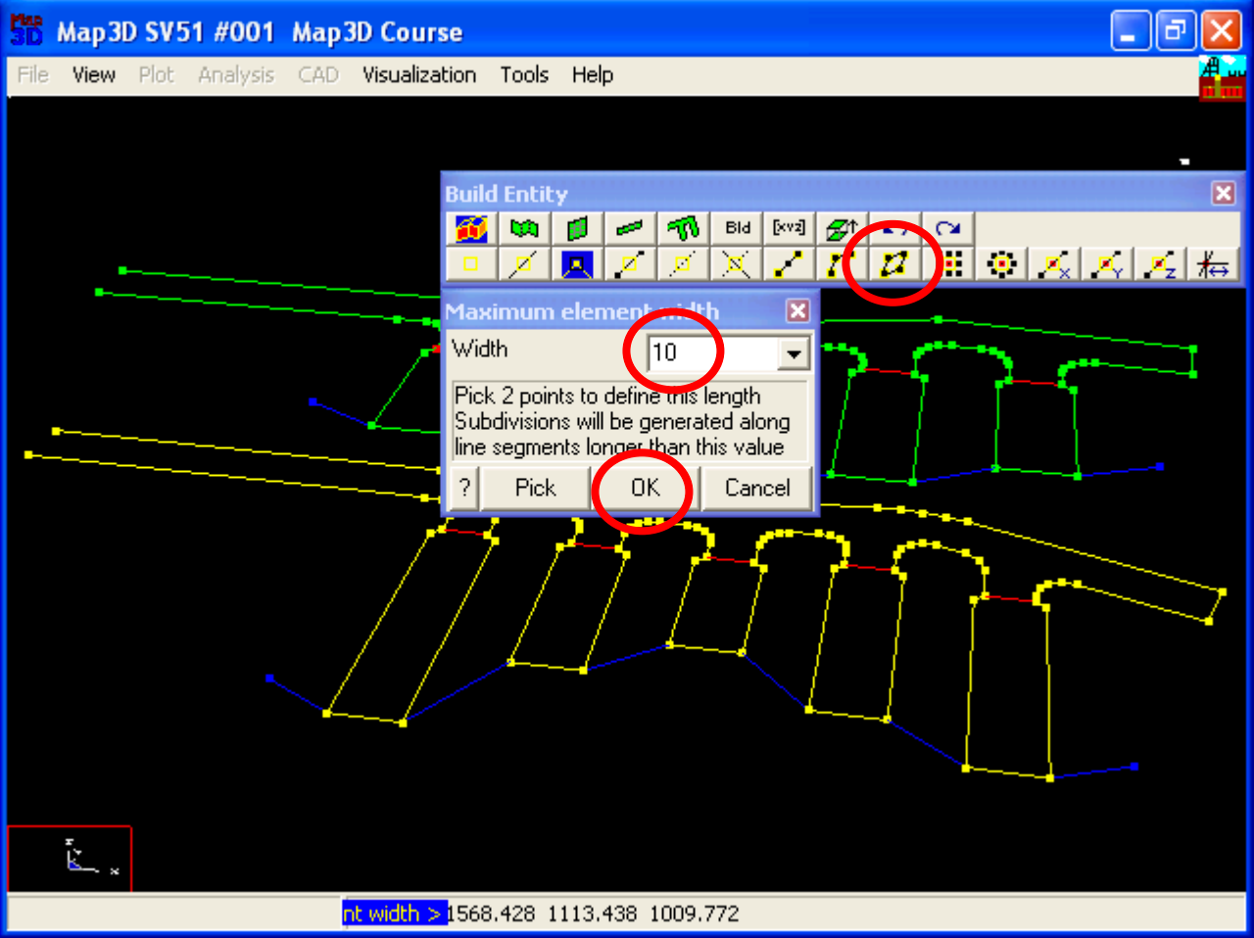The height and width of the screenshot is (938, 1254).
Task: Click the green folded-sheet build icon
Action: click(x=524, y=228)
